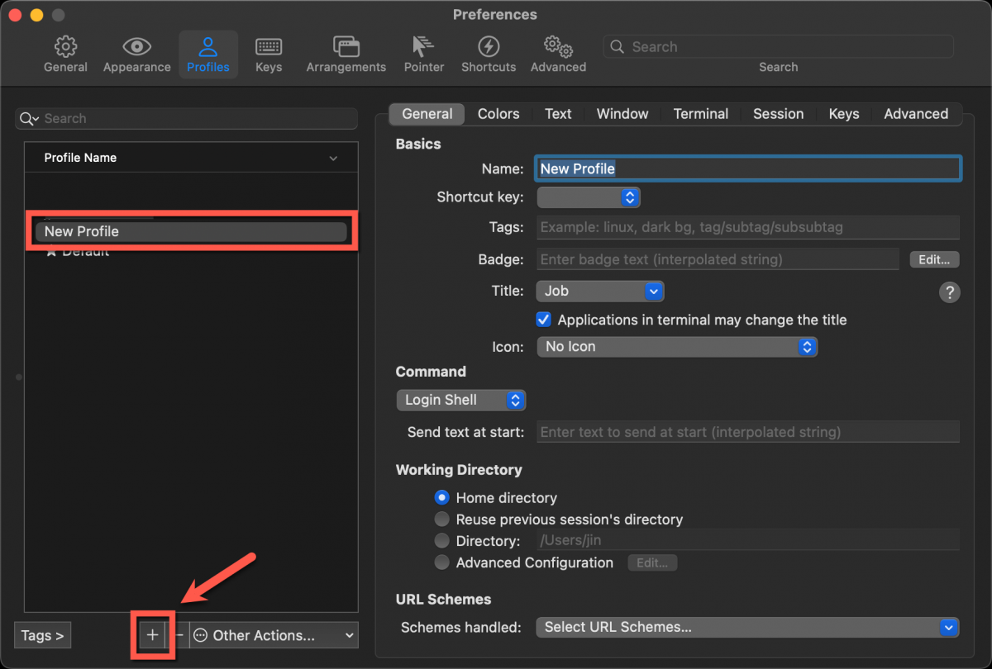
Task: Switch to the profile Advanced tab
Action: [916, 114]
